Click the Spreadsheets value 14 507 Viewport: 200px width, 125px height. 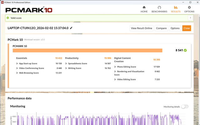(x=107, y=63)
